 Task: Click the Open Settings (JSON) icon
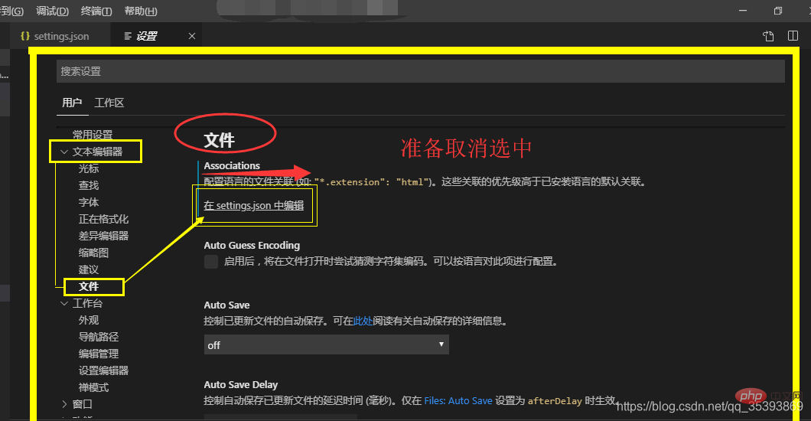(769, 36)
